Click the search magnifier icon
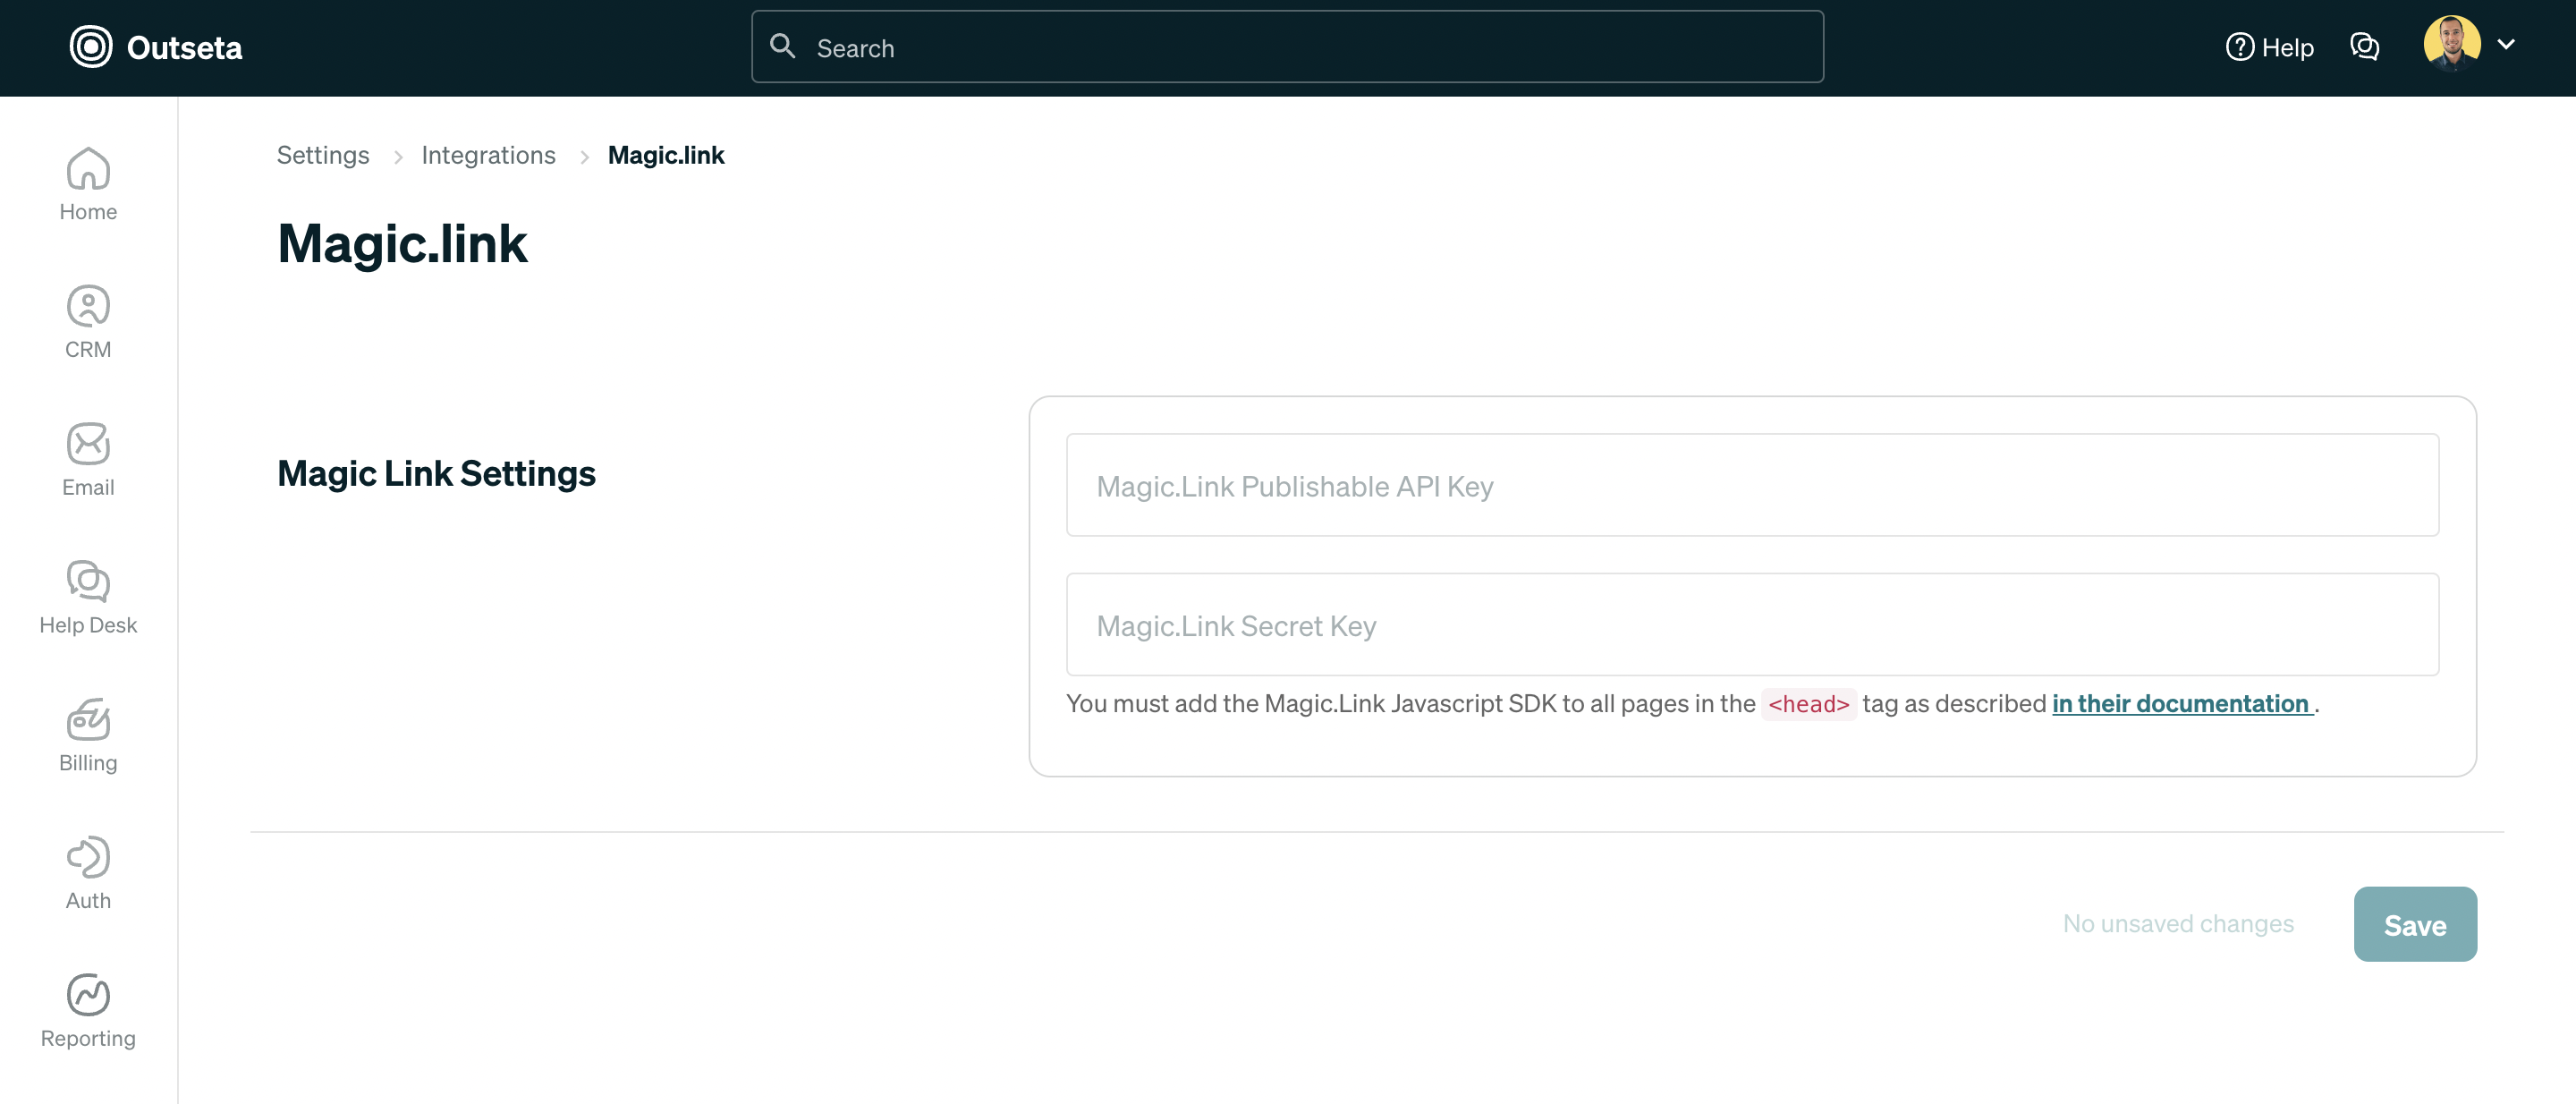Image resolution: width=2576 pixels, height=1104 pixels. (782, 46)
